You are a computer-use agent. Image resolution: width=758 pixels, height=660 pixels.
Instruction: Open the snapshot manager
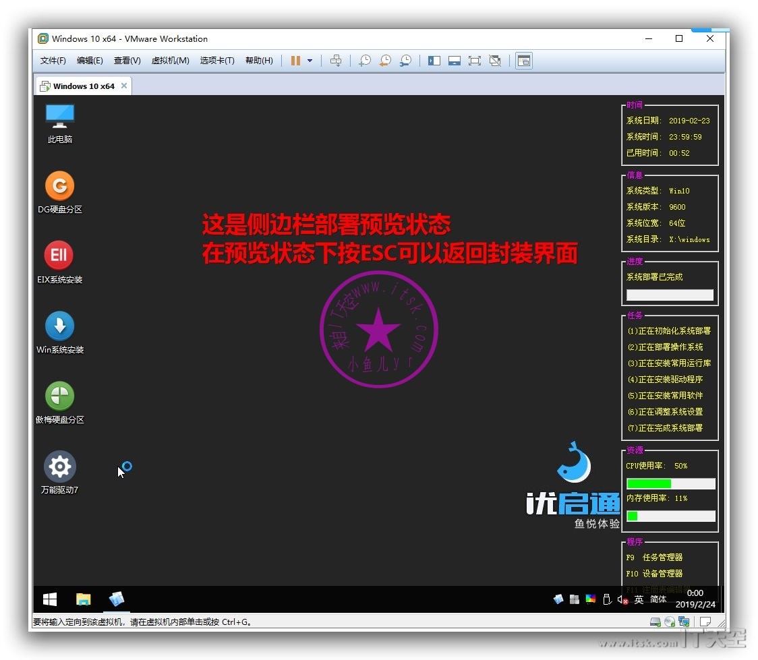(405, 61)
